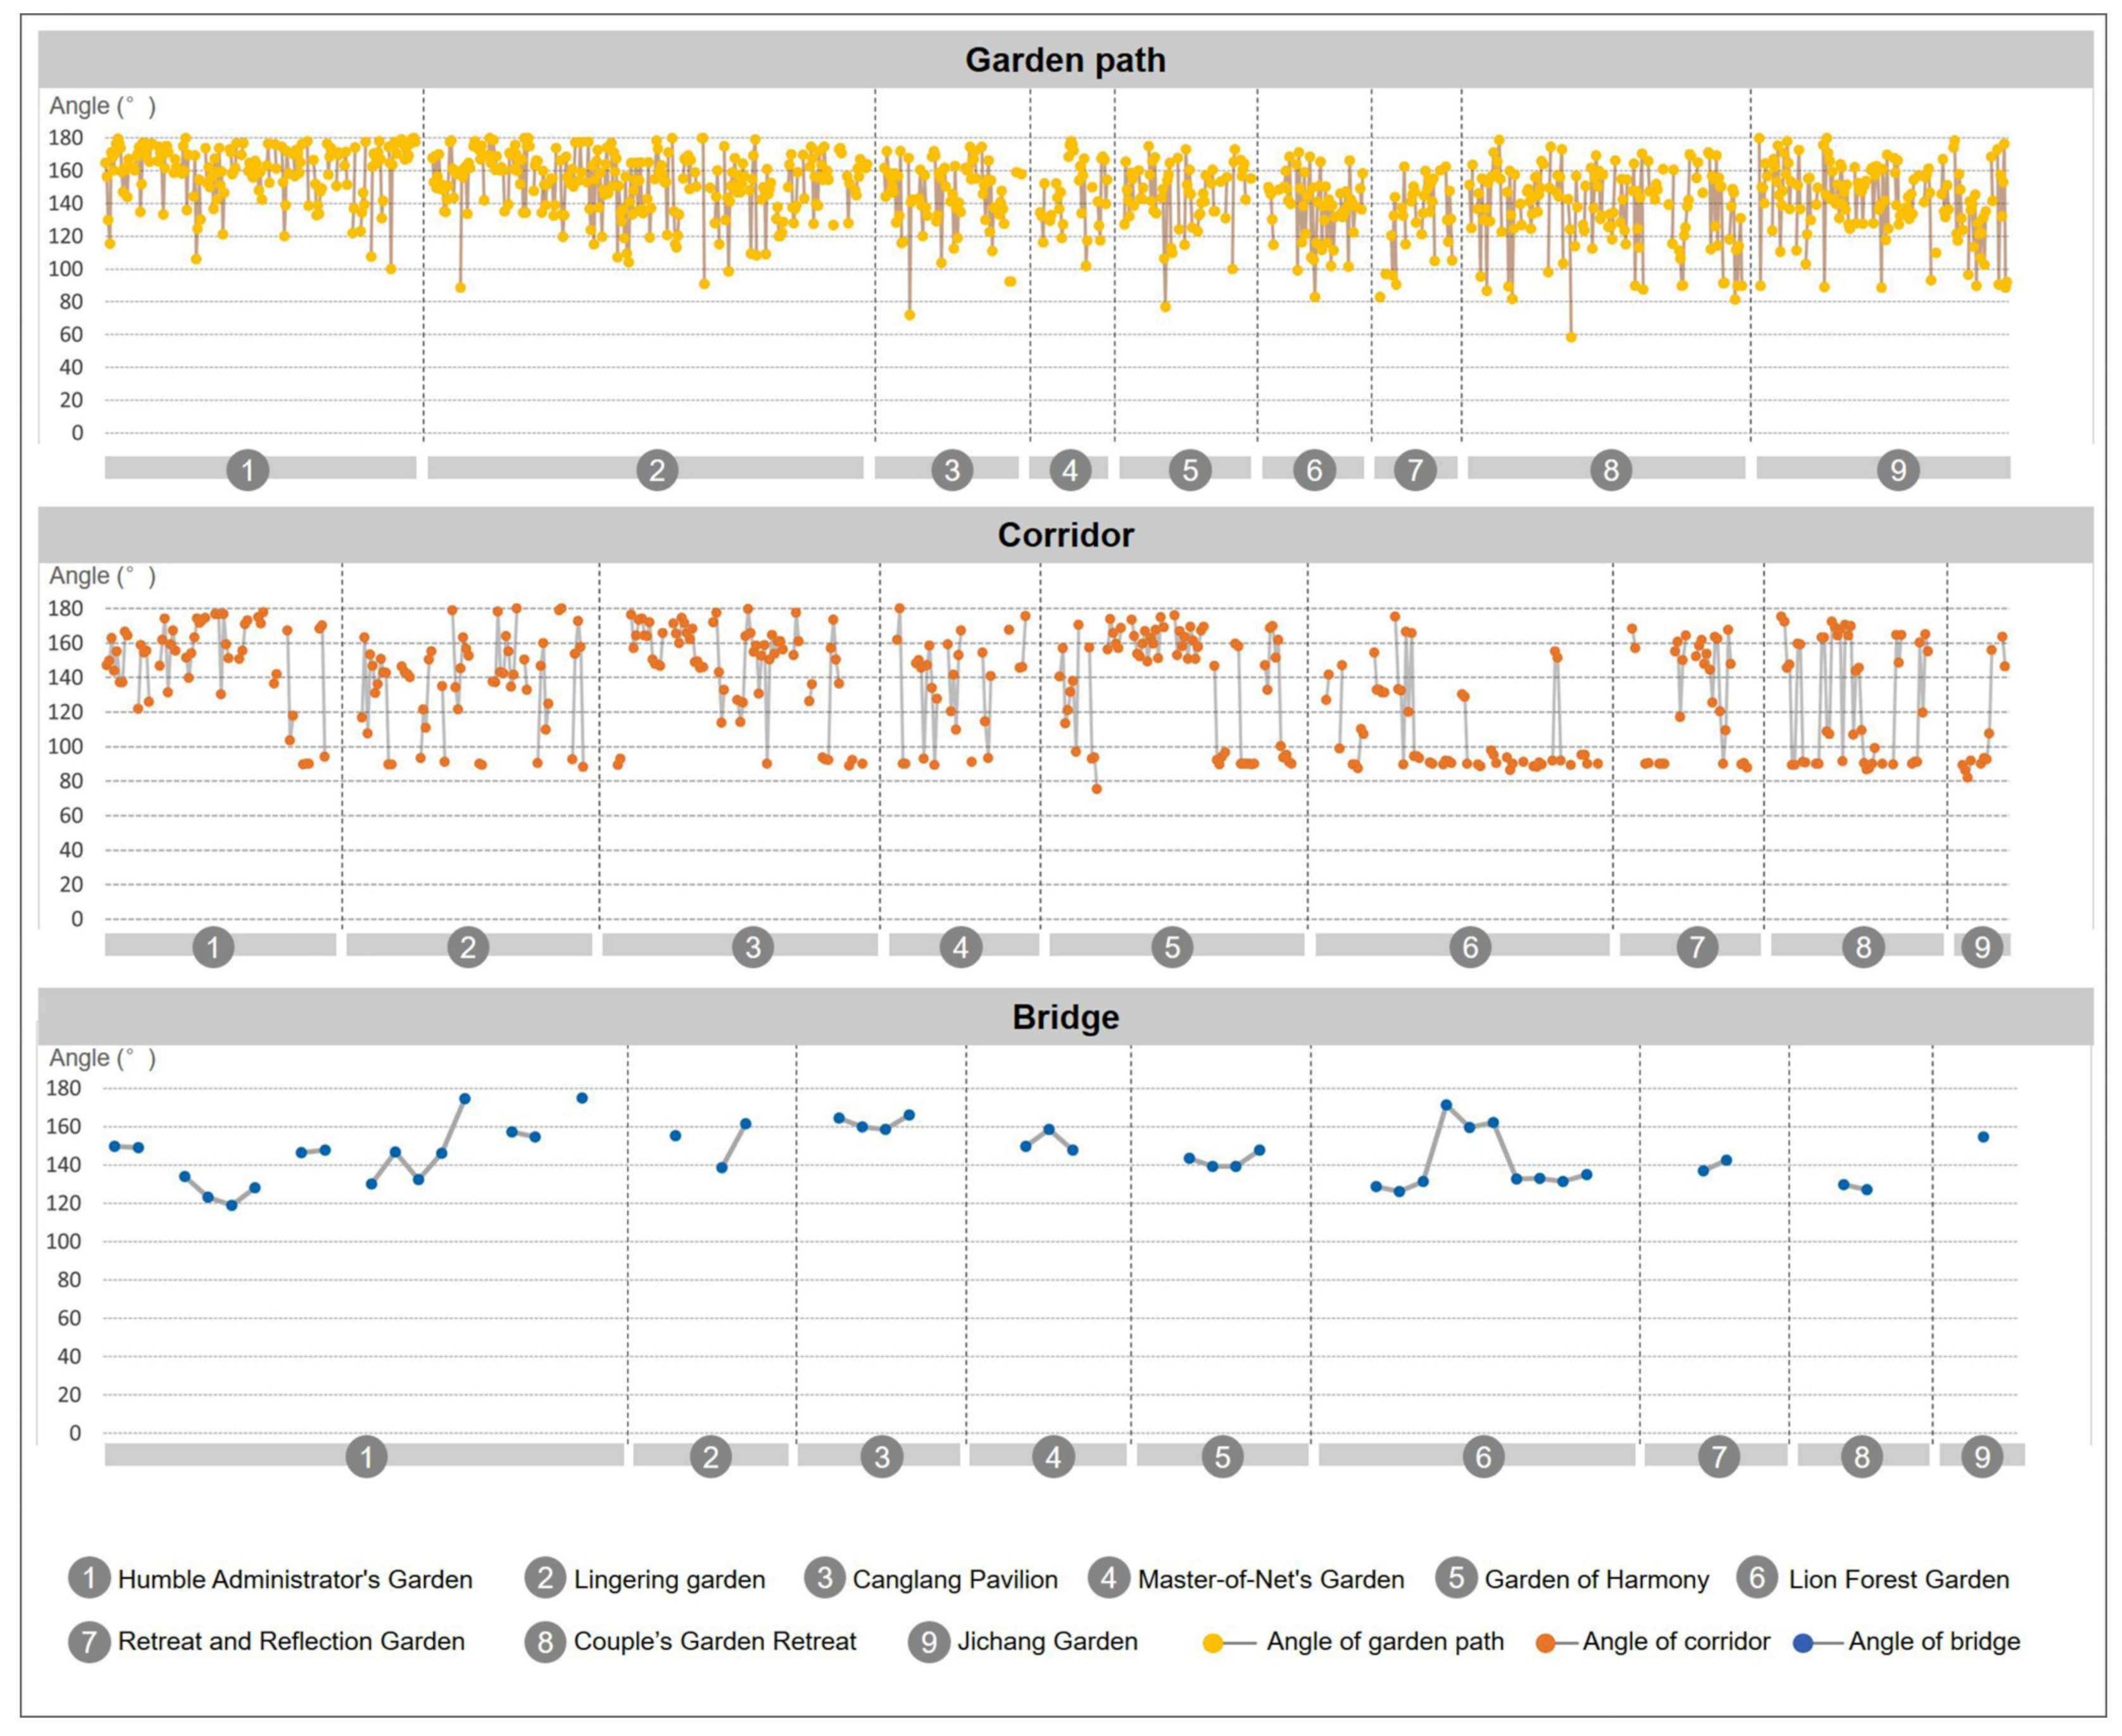Click yellow Angle of garden path marker
The image size is (2122, 1736).
pyautogui.click(x=1213, y=1643)
